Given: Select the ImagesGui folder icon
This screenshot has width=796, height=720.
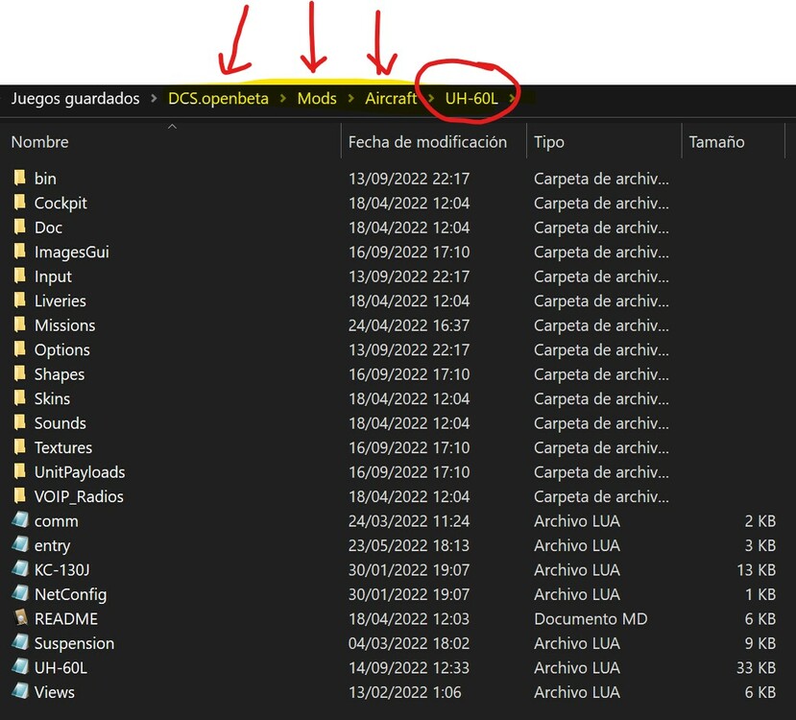Looking at the screenshot, I should click(x=20, y=252).
